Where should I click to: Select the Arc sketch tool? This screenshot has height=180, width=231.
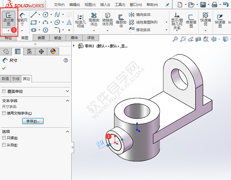45,22
